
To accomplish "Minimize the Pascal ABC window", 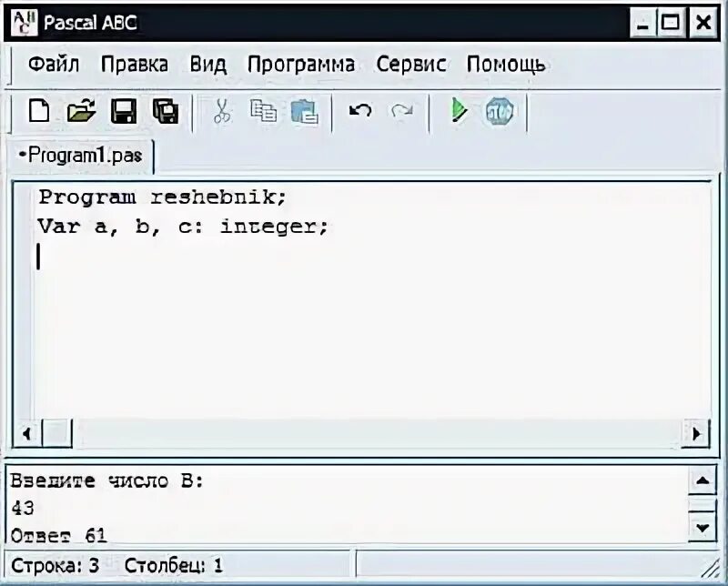I will [643, 22].
